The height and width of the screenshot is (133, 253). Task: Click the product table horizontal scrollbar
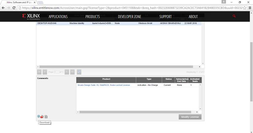pos(135,112)
